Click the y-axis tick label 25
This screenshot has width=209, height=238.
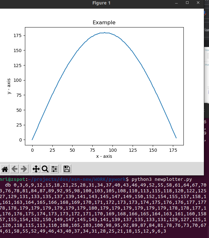click(x=19, y=125)
